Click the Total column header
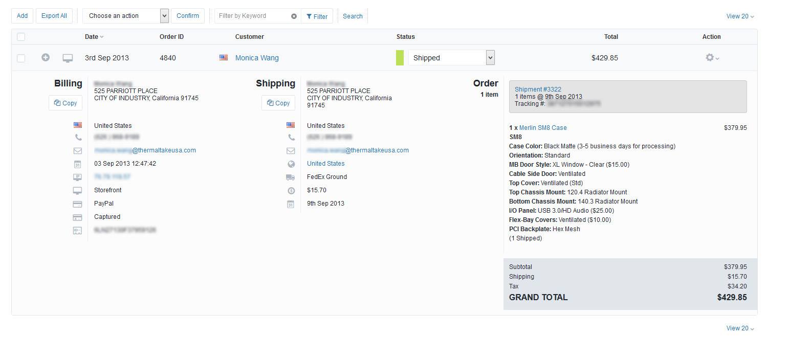This screenshot has height=359, width=789. click(611, 37)
